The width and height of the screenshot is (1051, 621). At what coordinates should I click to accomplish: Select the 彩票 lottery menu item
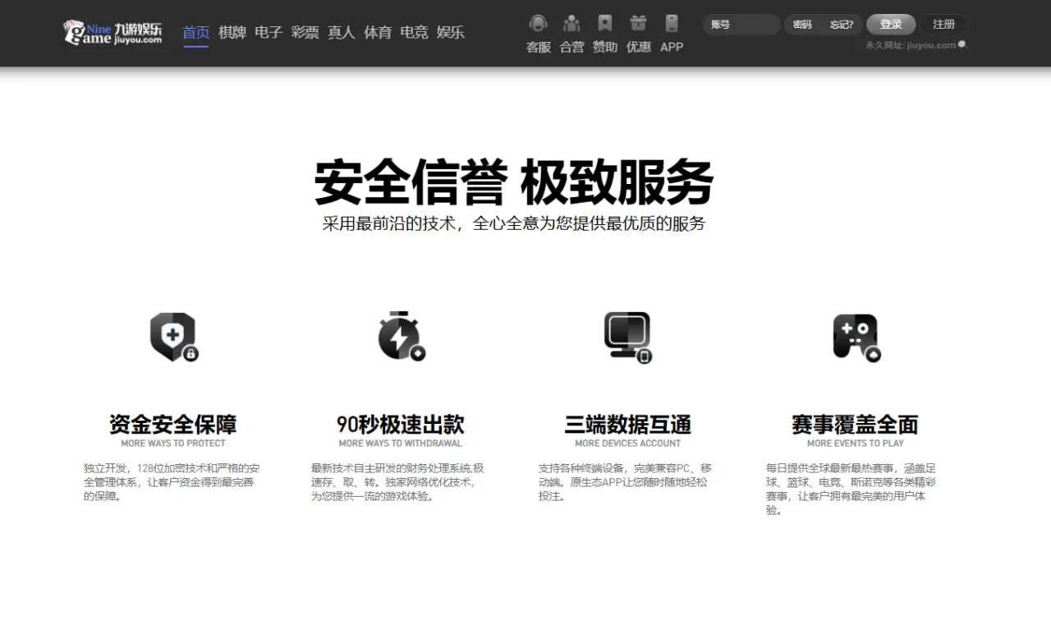305,33
